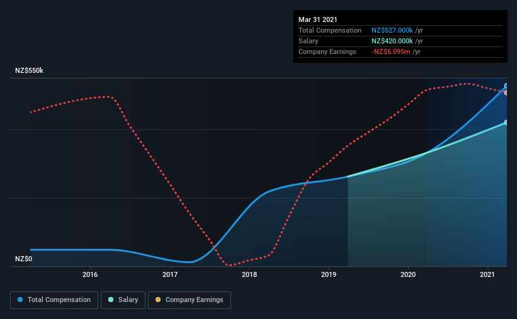The image size is (517, 319).
Task: Click the 2019 x-axis label
Action: click(x=329, y=274)
